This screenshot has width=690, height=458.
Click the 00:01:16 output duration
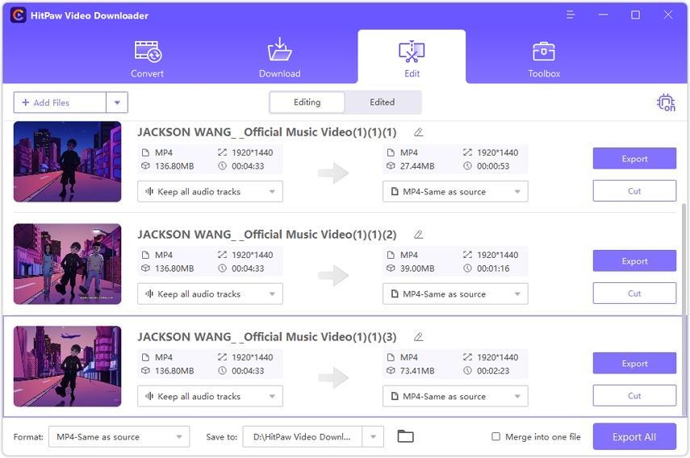pos(493,269)
